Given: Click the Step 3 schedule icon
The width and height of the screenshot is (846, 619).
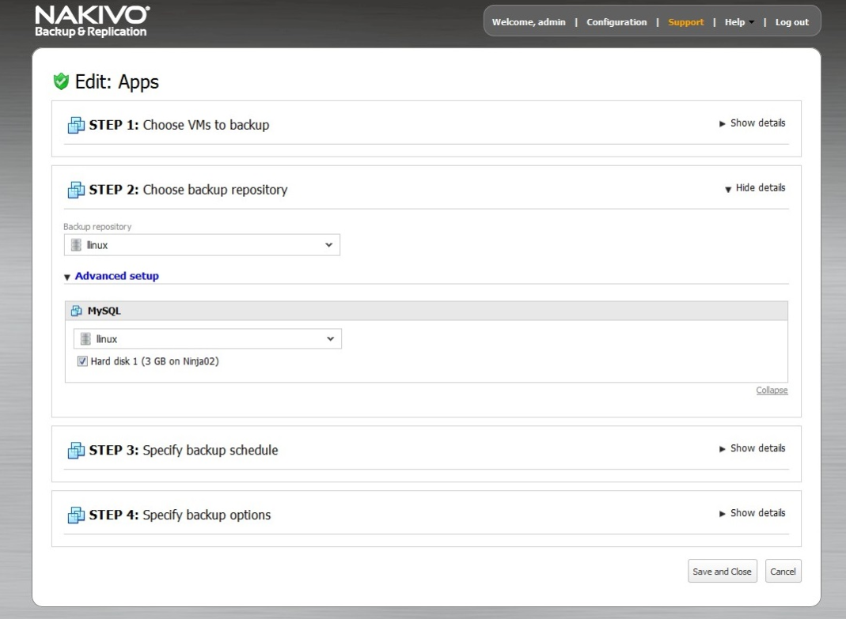Looking at the screenshot, I should tap(76, 451).
